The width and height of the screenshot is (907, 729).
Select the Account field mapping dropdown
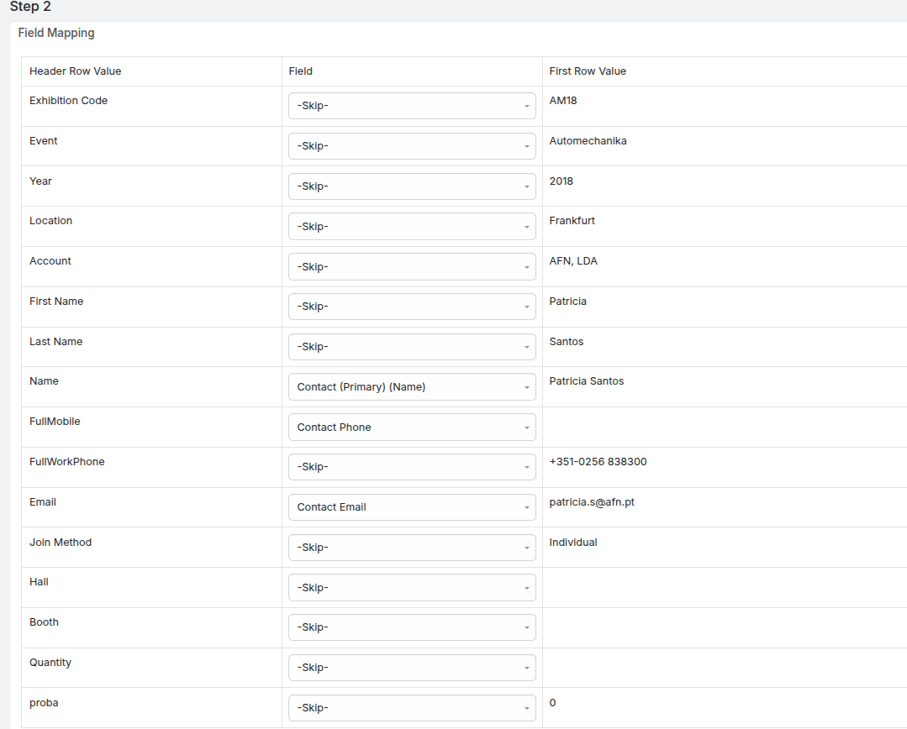click(x=412, y=266)
